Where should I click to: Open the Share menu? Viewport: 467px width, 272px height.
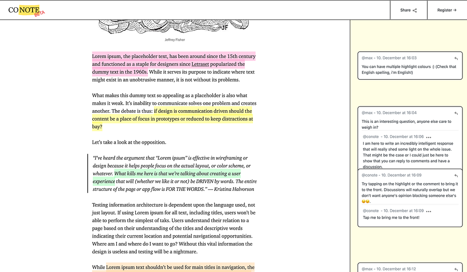[409, 10]
